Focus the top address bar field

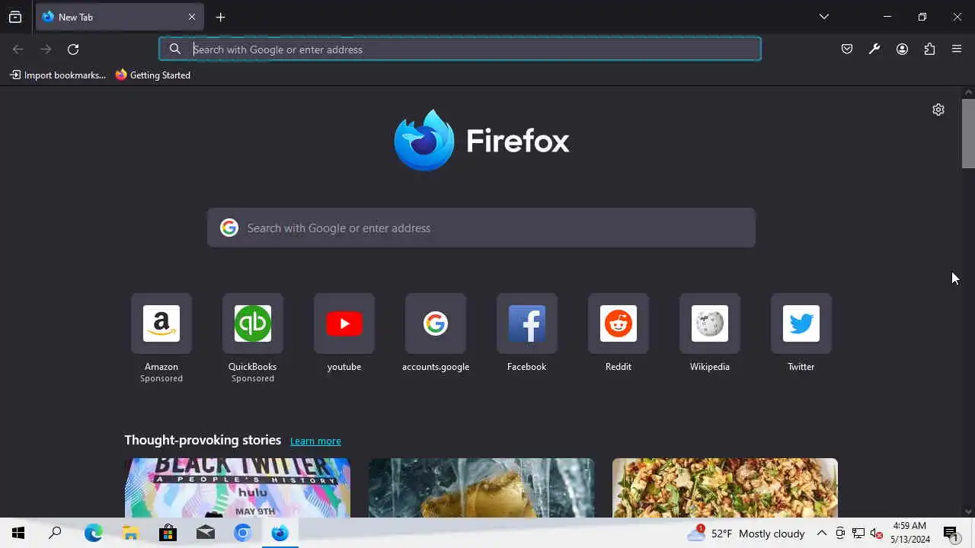460,49
